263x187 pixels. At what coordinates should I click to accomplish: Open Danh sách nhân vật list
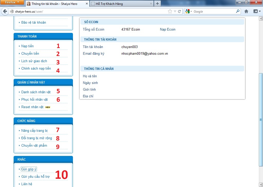(x=36, y=92)
